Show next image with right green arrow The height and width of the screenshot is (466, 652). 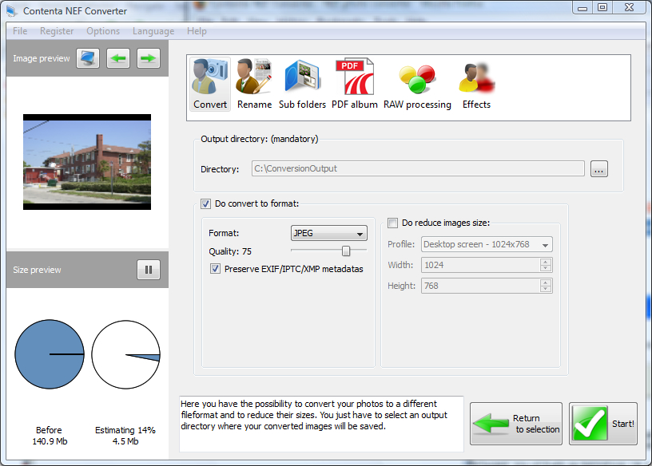(x=149, y=58)
